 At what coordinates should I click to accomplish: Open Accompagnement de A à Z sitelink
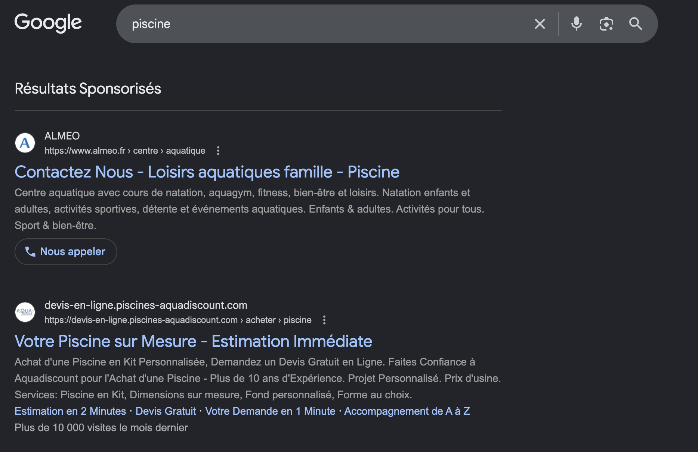click(x=407, y=411)
